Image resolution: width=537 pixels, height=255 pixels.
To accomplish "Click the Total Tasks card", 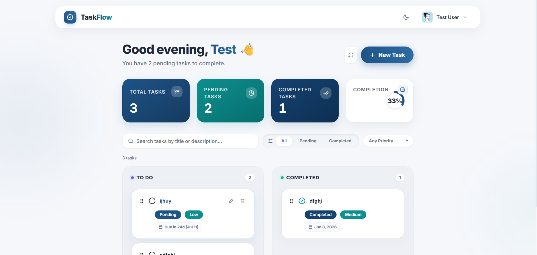I will 156,101.
